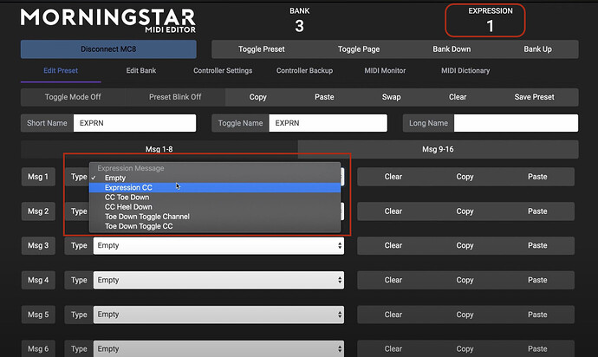
Task: Click Toggle Preset button
Action: (262, 49)
